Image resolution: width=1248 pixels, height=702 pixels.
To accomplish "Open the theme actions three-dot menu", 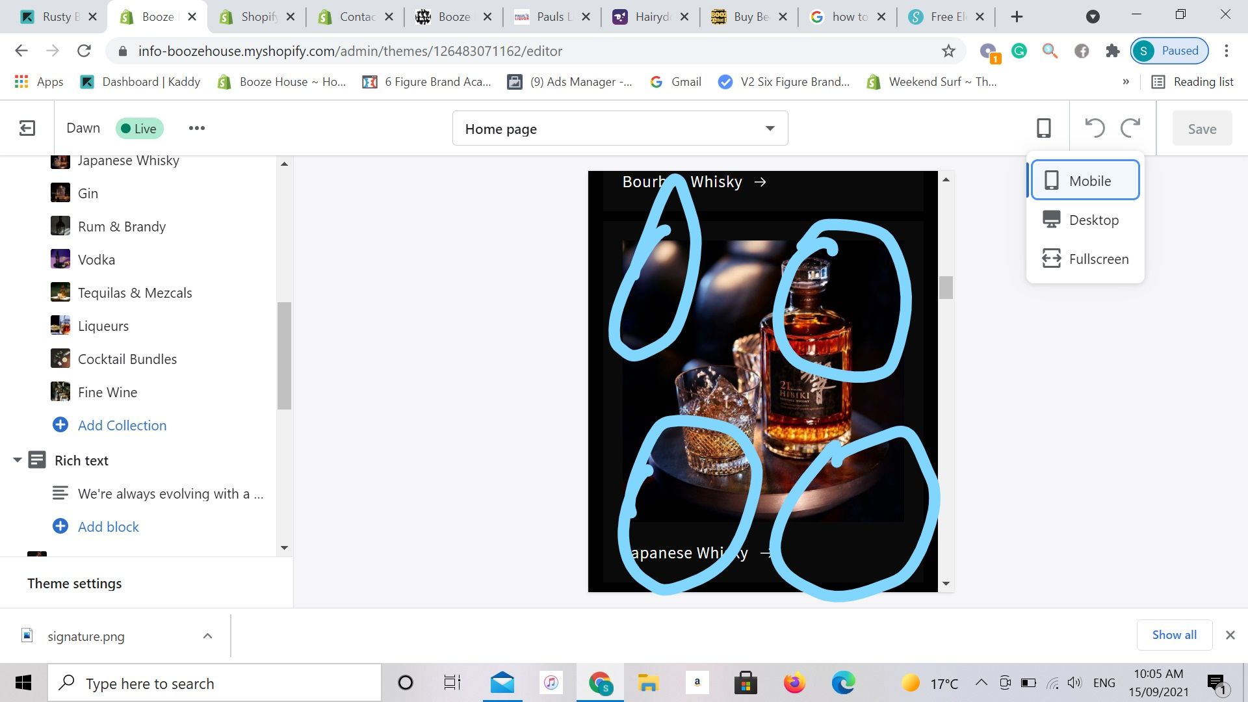I will click(196, 128).
